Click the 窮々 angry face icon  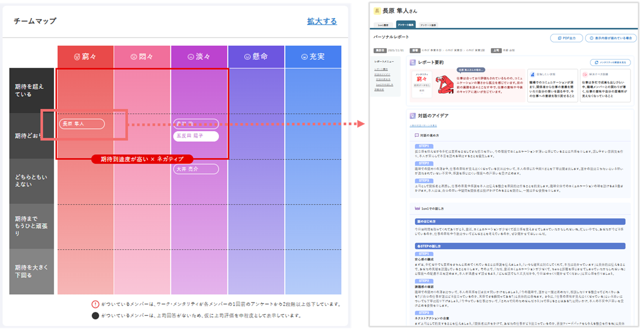[77, 57]
